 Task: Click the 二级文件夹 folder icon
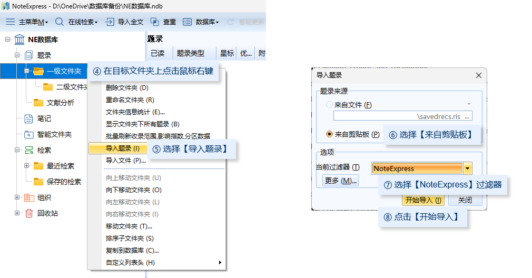(48, 87)
